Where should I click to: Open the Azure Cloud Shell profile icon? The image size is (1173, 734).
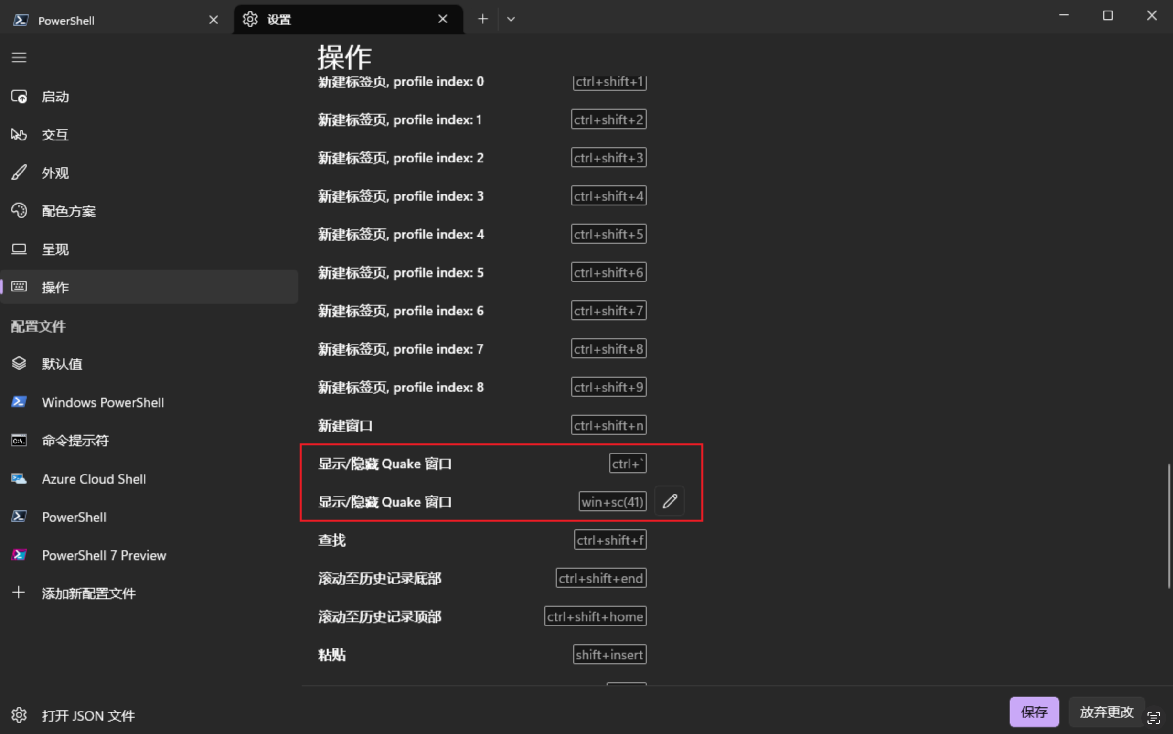click(19, 478)
